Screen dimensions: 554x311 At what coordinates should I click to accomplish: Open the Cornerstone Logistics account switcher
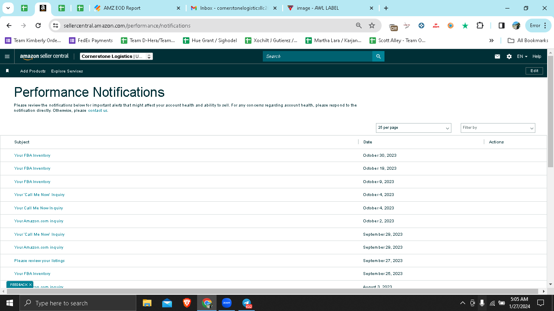(x=116, y=56)
